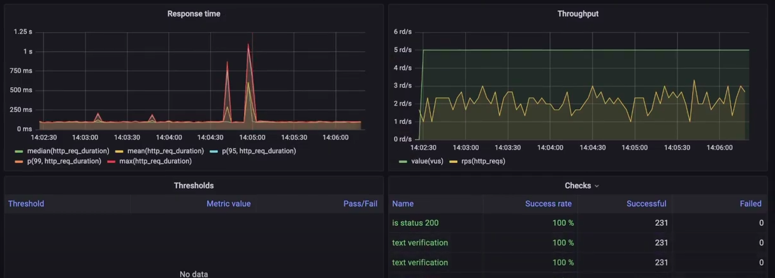Open the Response time panel title menu

pyautogui.click(x=194, y=13)
